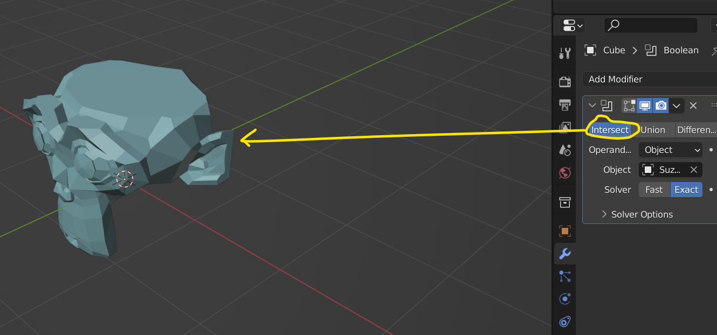The width and height of the screenshot is (717, 335).
Task: Click the Cube object icon in breadcrumb
Action: coord(590,50)
